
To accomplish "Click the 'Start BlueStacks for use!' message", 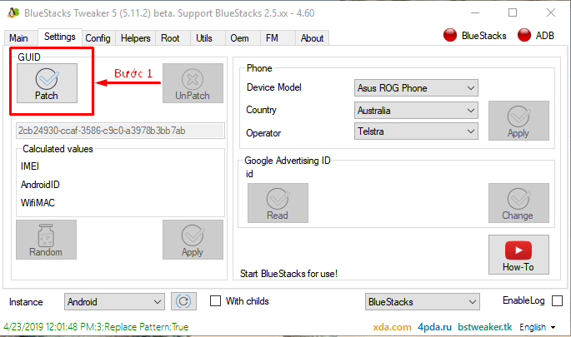I will click(288, 274).
